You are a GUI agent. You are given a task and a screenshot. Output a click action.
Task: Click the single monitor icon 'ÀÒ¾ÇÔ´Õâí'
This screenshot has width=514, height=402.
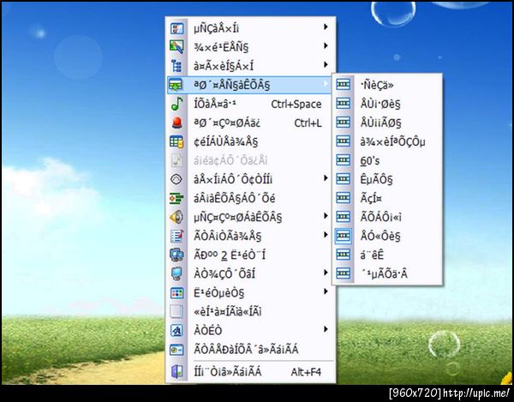[176, 273]
